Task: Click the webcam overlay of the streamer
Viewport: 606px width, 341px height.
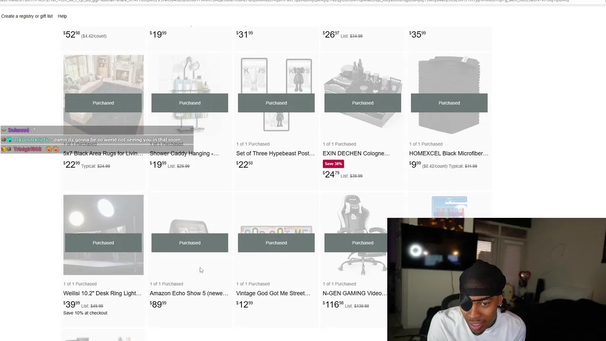Action: pos(497,279)
